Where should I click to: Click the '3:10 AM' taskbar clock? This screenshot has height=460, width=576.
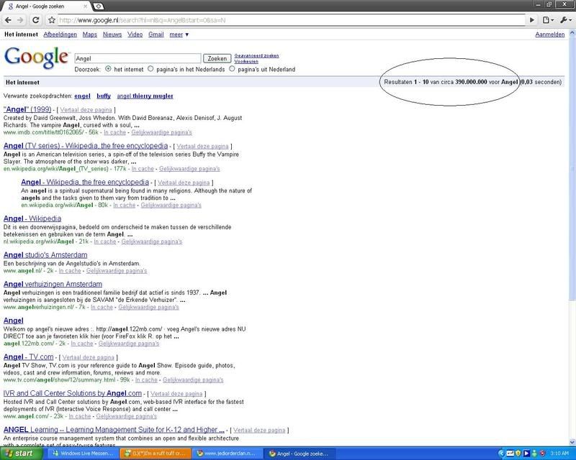pyautogui.click(x=559, y=454)
